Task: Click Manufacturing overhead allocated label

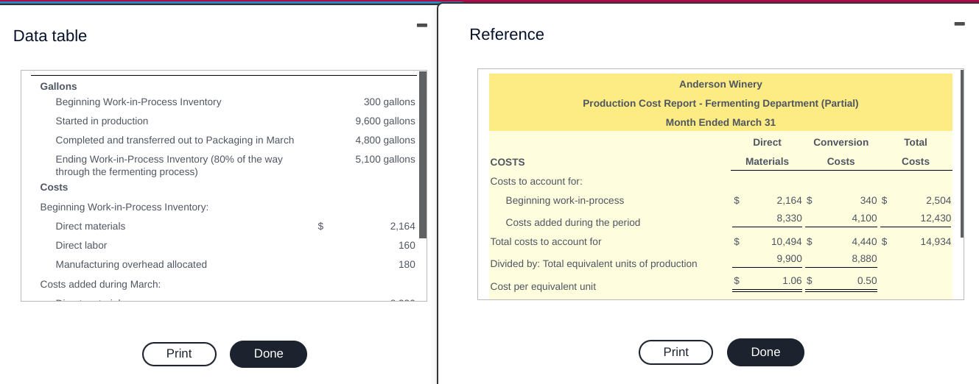Action: pos(131,264)
